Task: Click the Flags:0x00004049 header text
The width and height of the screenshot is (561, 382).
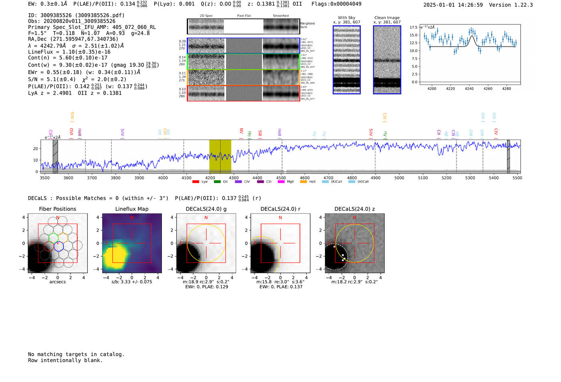Action: coord(336,4)
